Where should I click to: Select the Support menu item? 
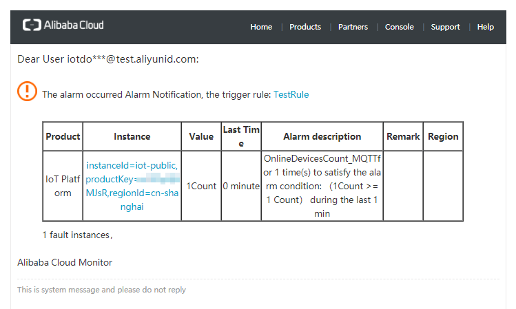coord(445,27)
